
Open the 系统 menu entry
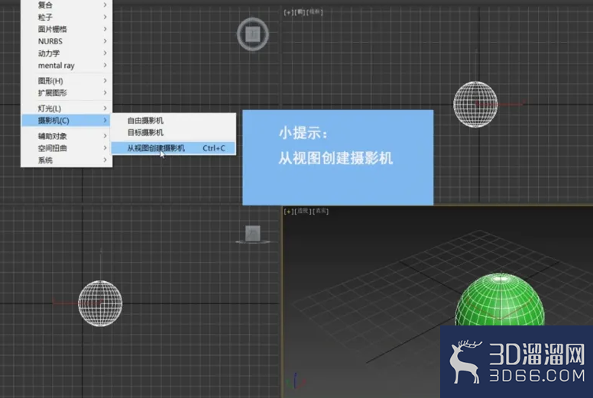[66, 160]
